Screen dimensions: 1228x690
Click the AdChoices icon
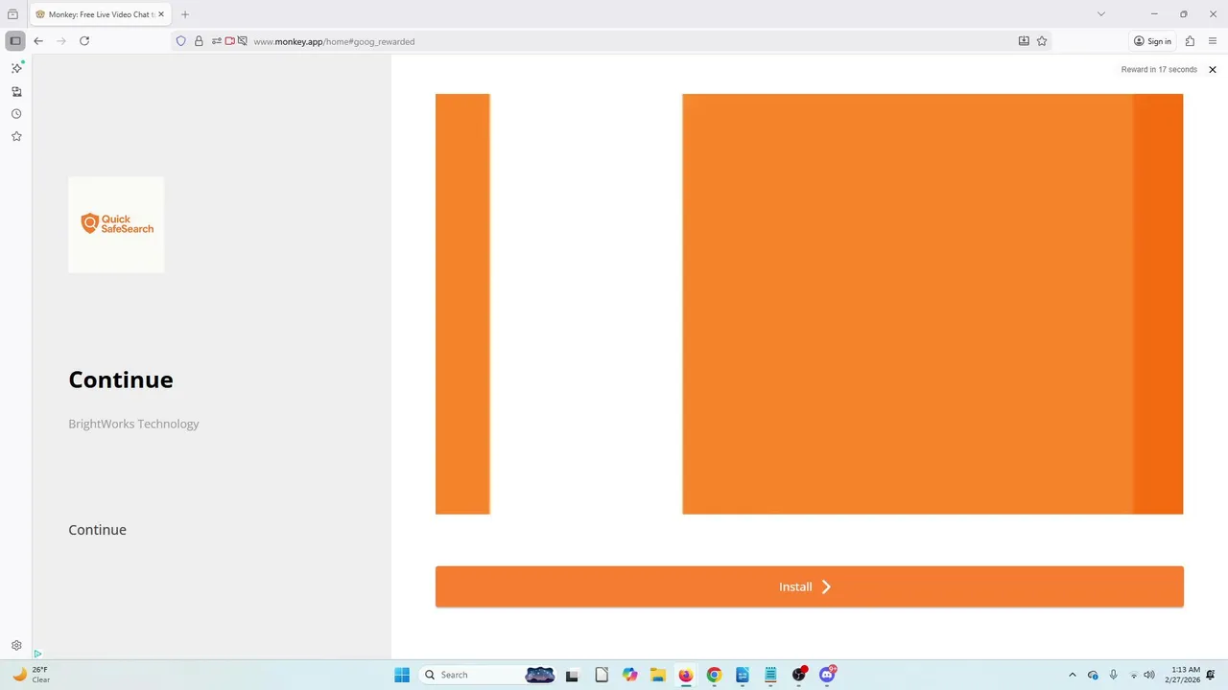[37, 654]
